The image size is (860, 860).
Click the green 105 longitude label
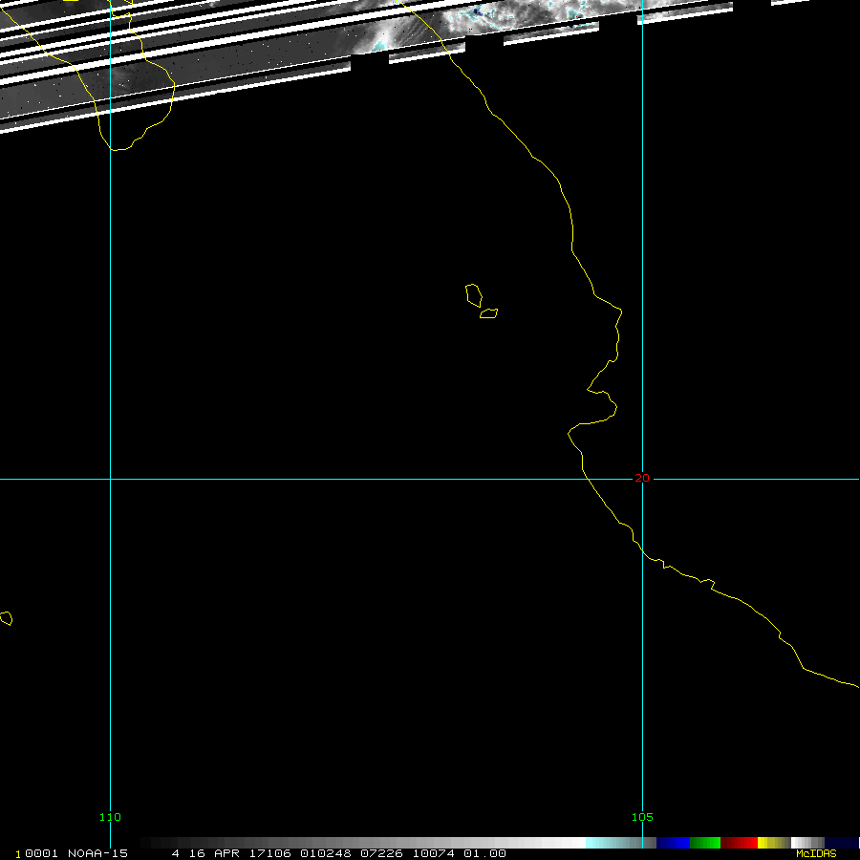(x=642, y=817)
